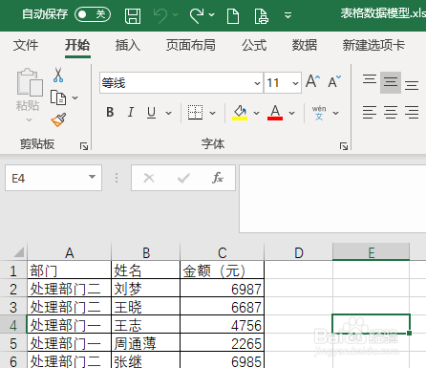Click Increase Font Size icon
This screenshot has width=426, height=368.
click(312, 81)
